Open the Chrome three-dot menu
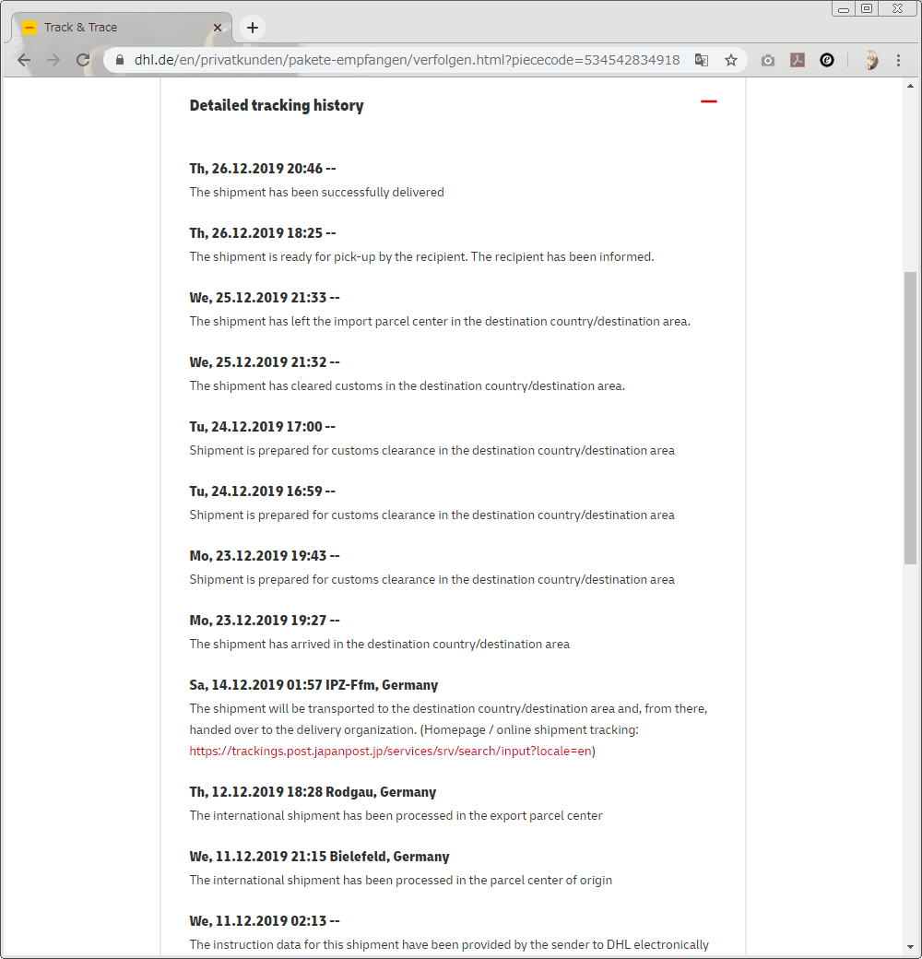This screenshot has height=959, width=922. [x=899, y=60]
